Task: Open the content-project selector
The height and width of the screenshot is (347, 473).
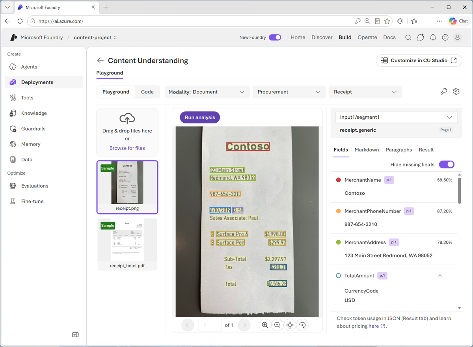Action: click(95, 37)
